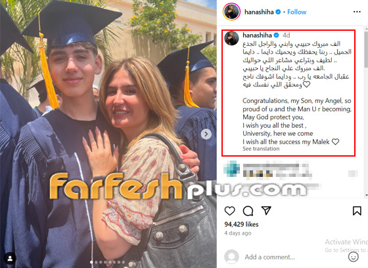Click See translation under caption
The image size is (368, 268).
tap(261, 149)
